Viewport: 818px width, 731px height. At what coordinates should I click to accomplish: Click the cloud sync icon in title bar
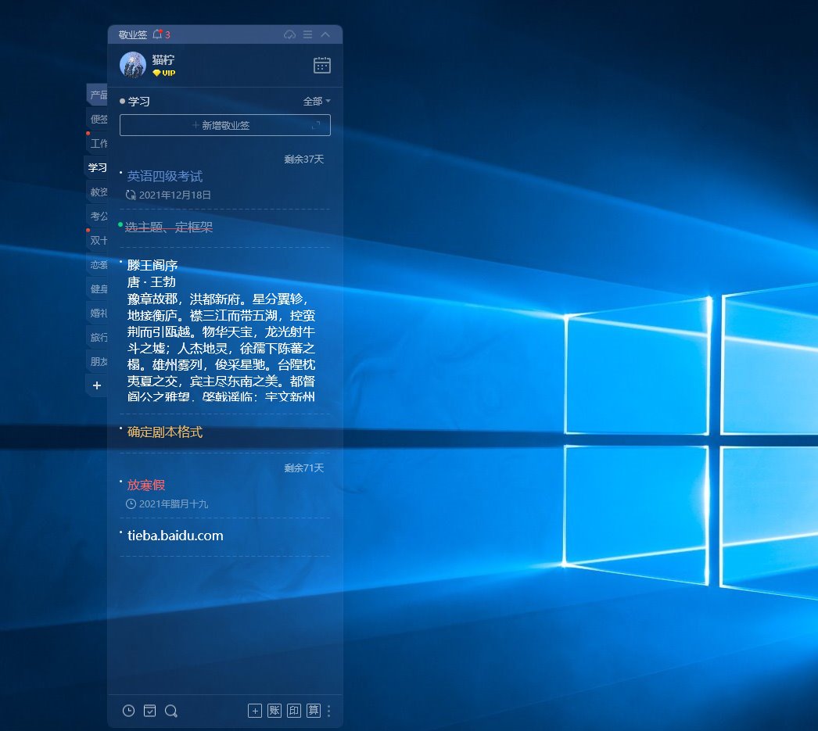point(289,34)
